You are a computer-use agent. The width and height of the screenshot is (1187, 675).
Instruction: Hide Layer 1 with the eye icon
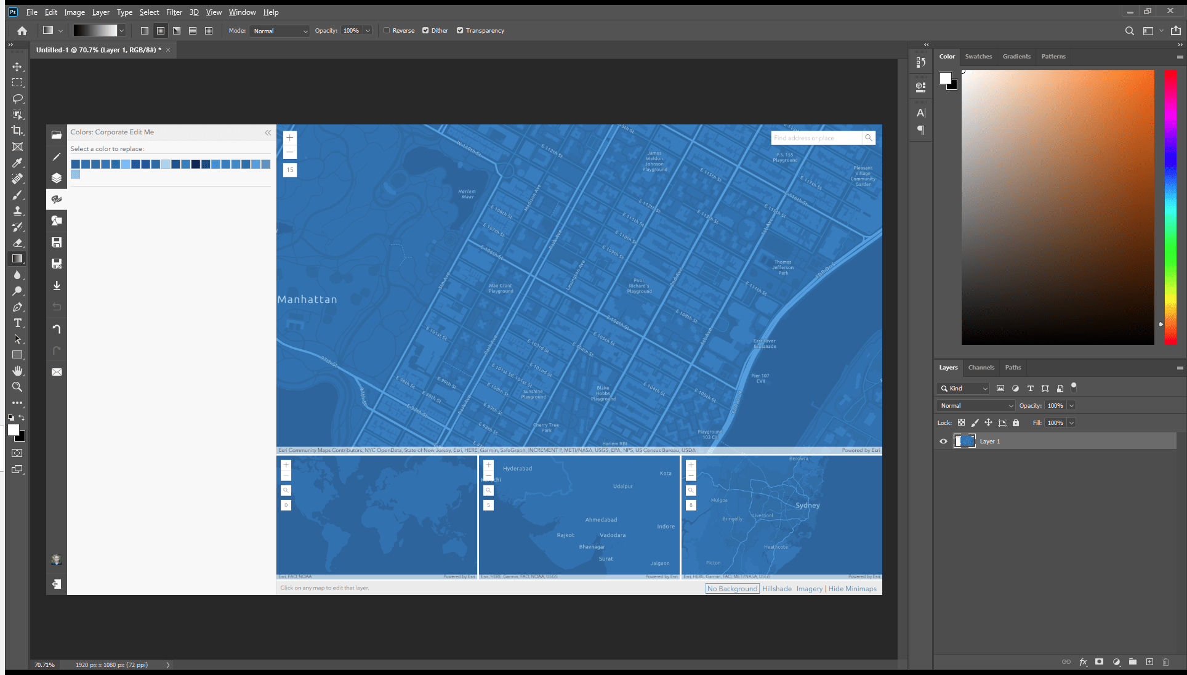pos(943,441)
